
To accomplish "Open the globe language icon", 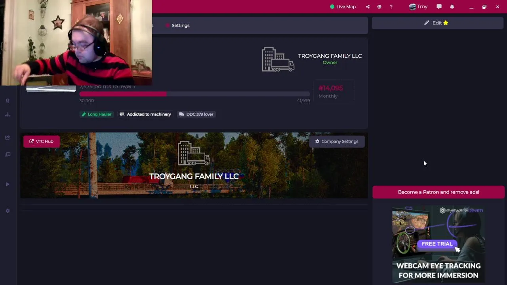I will (379, 7).
